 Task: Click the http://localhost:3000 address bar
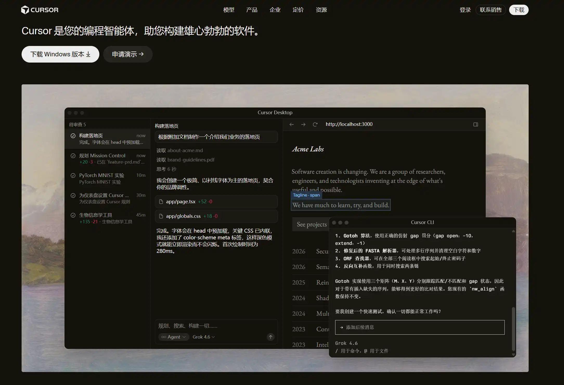pyautogui.click(x=349, y=124)
